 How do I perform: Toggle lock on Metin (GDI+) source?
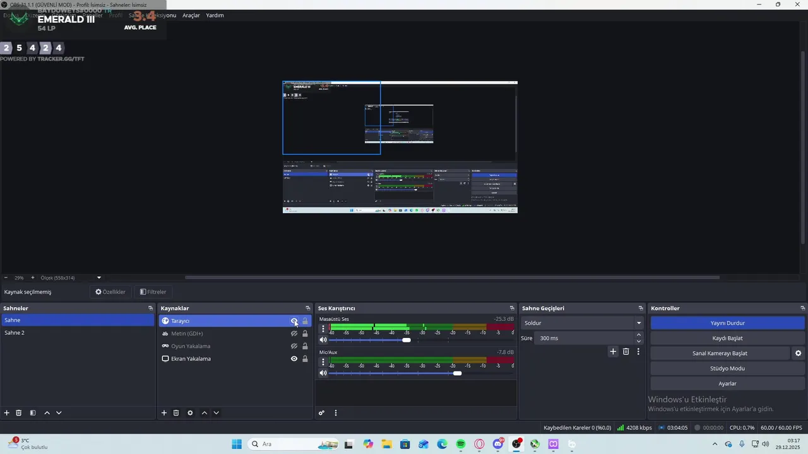click(305, 334)
